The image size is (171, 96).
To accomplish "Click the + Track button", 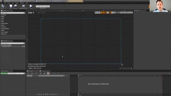I will point(29,76).
